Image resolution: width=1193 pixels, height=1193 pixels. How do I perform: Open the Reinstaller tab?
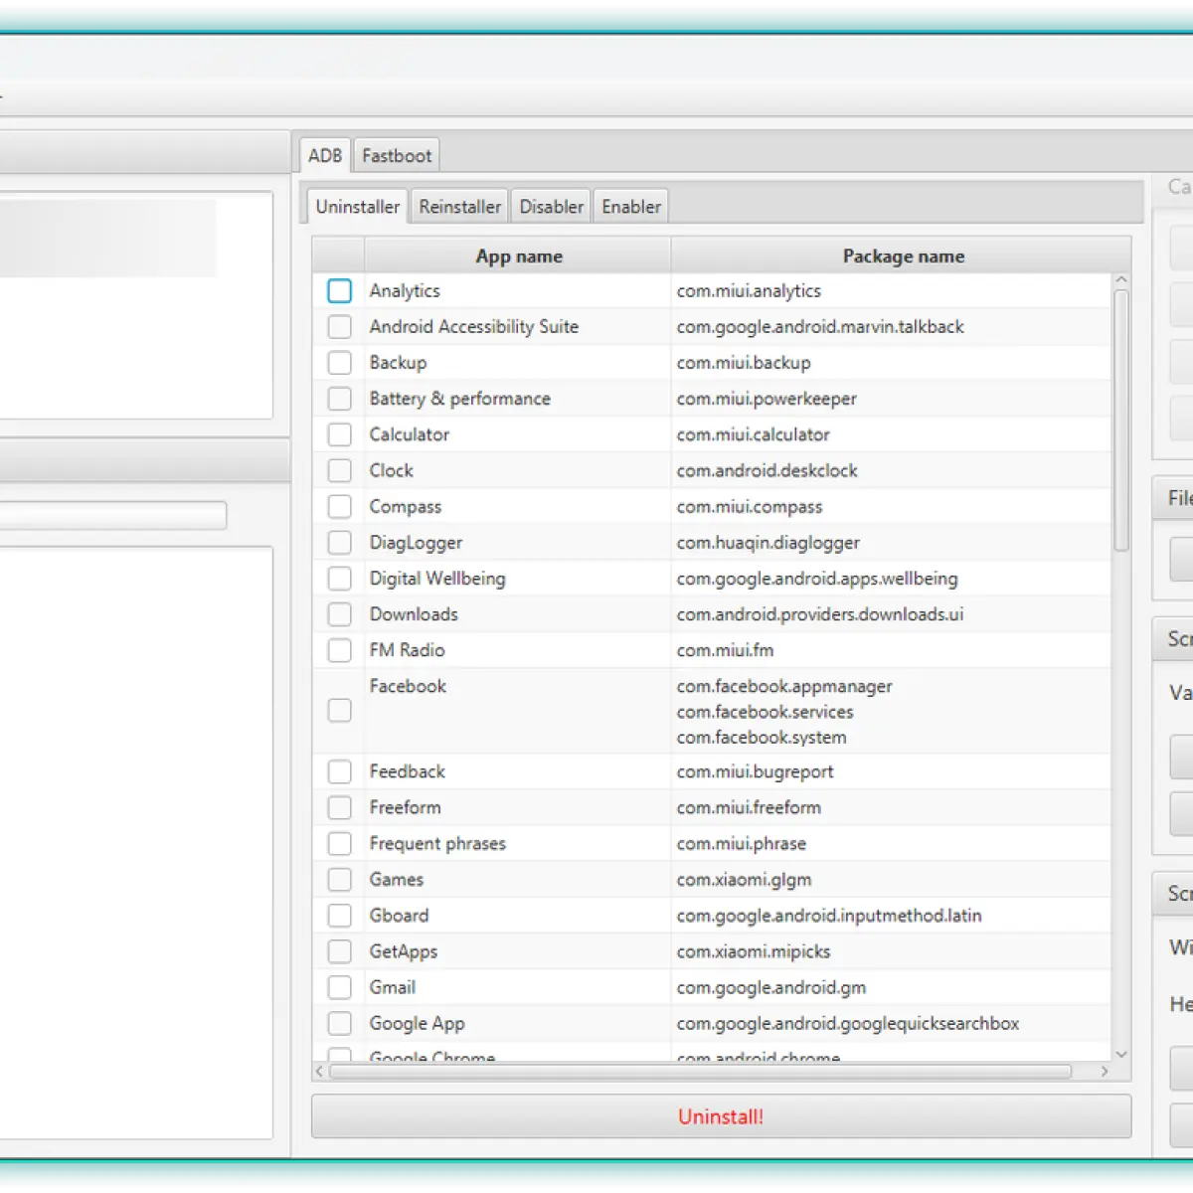click(x=459, y=207)
